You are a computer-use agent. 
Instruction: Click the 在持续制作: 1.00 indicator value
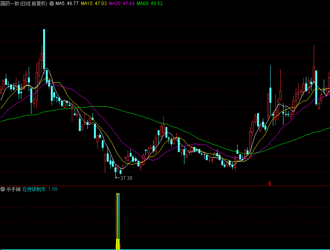(x=40, y=189)
